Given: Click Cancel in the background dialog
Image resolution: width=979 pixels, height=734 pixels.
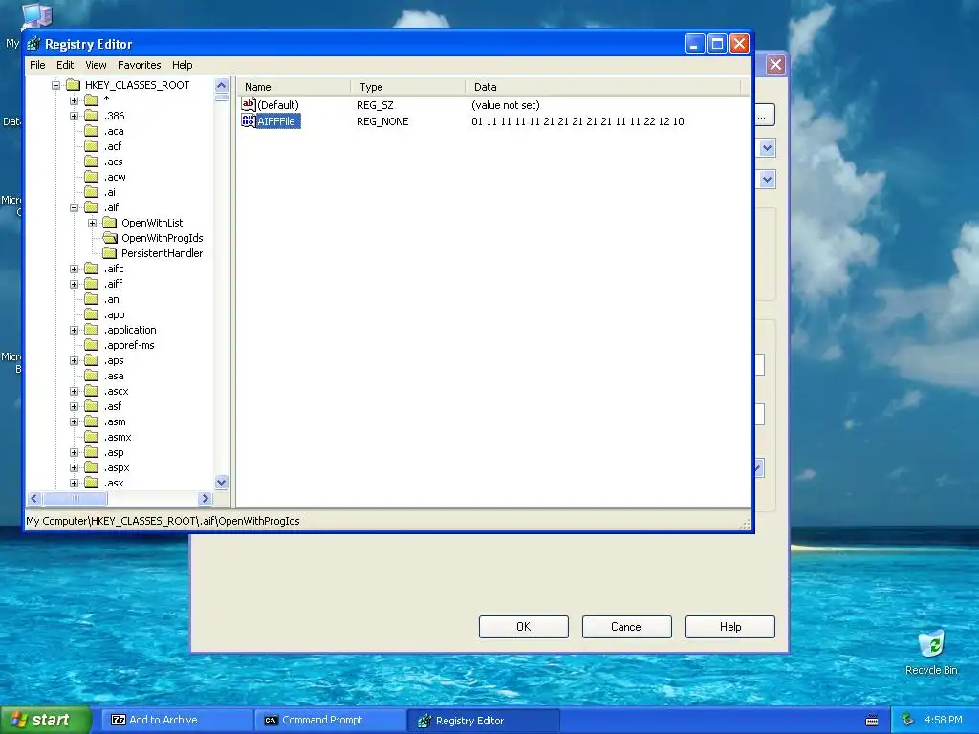Looking at the screenshot, I should [627, 627].
